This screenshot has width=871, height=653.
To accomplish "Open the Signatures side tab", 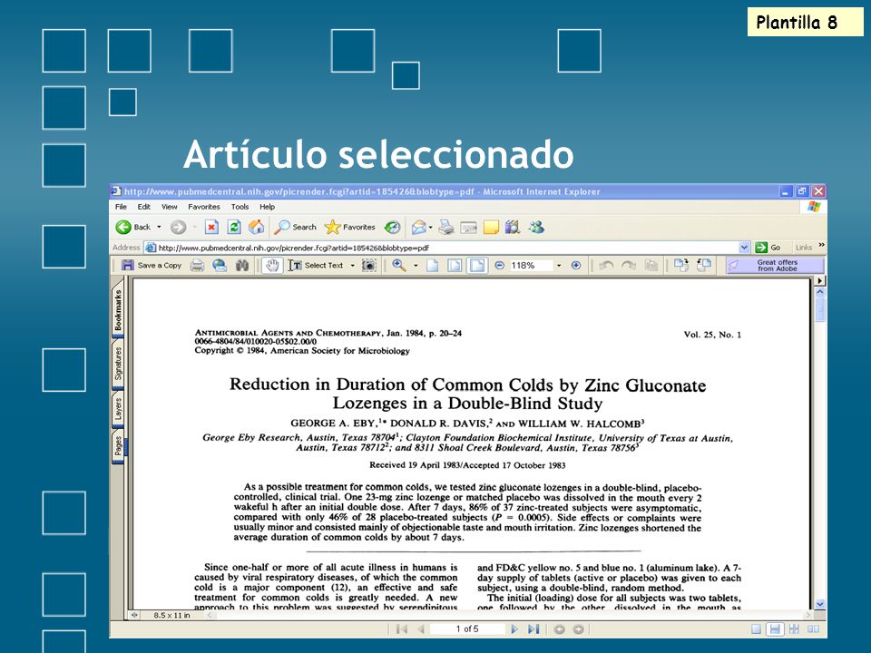I will tap(118, 364).
